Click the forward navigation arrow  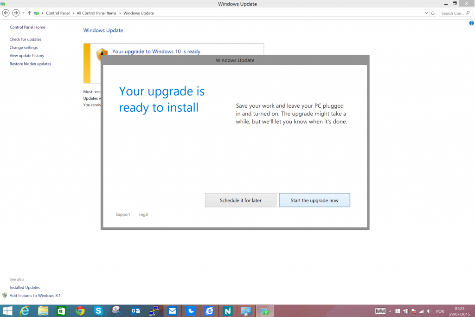(x=16, y=13)
